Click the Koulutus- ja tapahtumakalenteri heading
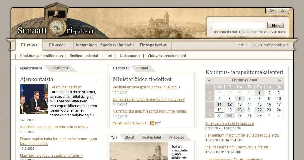Image resolution: width=304 pixels, height=160 pixels. tap(244, 72)
